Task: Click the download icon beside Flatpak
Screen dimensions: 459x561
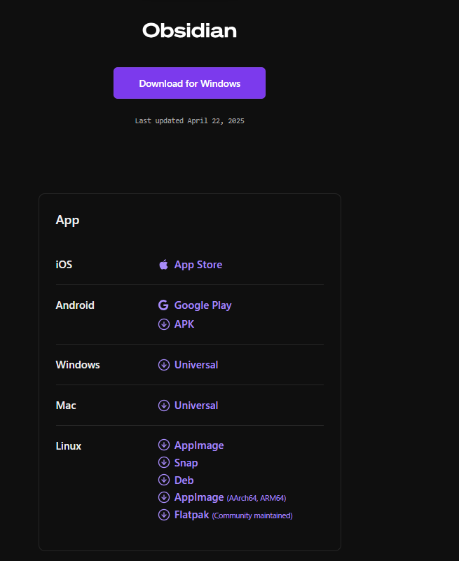Action: click(x=164, y=515)
